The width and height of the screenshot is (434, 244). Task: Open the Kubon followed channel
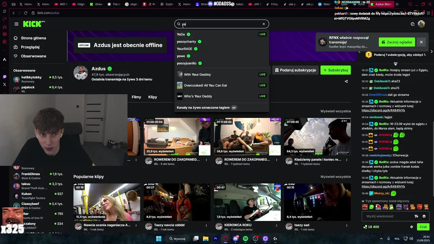(x=38, y=196)
